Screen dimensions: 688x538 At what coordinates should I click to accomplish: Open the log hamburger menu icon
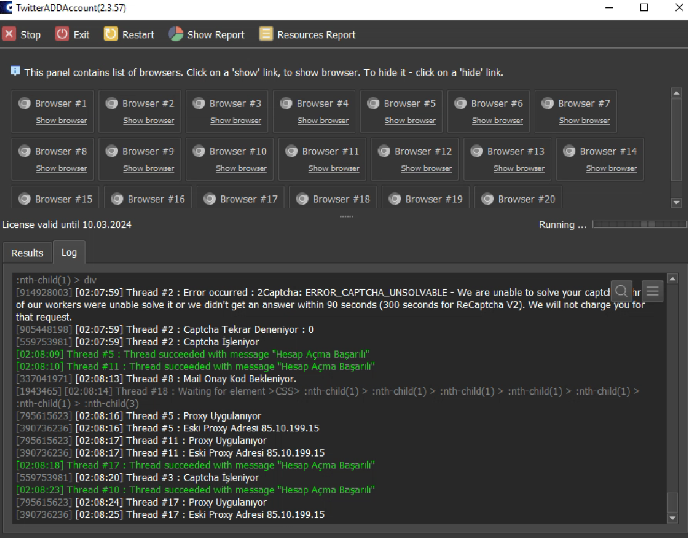click(x=653, y=291)
